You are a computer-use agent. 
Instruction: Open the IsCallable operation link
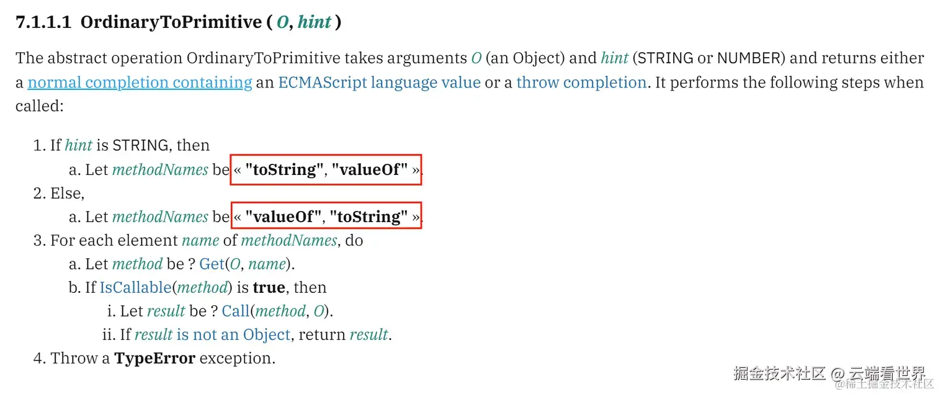135,287
